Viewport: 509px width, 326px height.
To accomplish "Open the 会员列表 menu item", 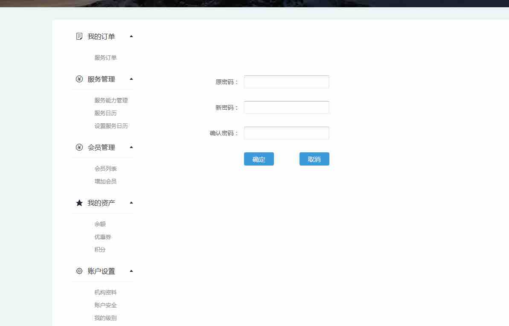I will [105, 169].
